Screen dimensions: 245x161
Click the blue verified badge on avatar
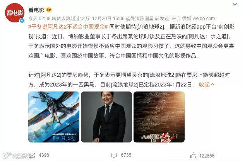22,20
